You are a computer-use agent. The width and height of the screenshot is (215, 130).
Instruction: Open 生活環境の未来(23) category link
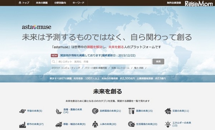point(147,124)
